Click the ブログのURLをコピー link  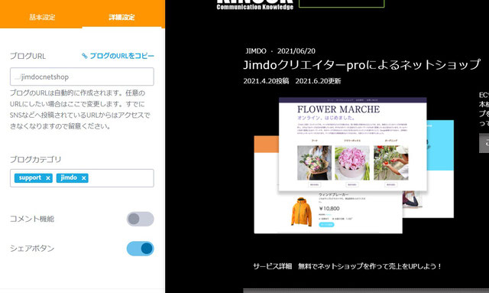[122, 56]
